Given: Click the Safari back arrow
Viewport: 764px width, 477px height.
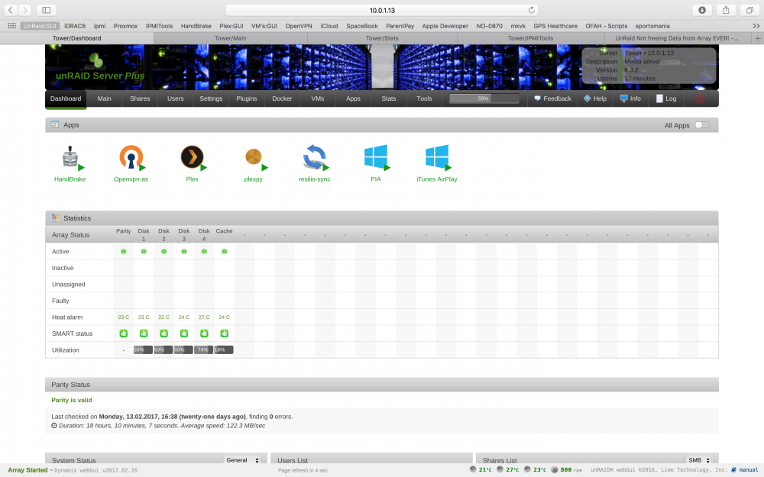Looking at the screenshot, I should 11,10.
